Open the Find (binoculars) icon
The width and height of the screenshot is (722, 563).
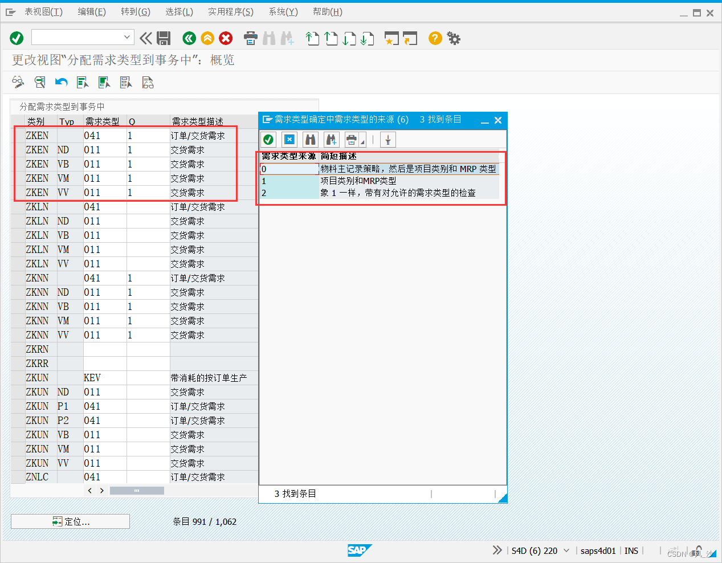tap(269, 38)
